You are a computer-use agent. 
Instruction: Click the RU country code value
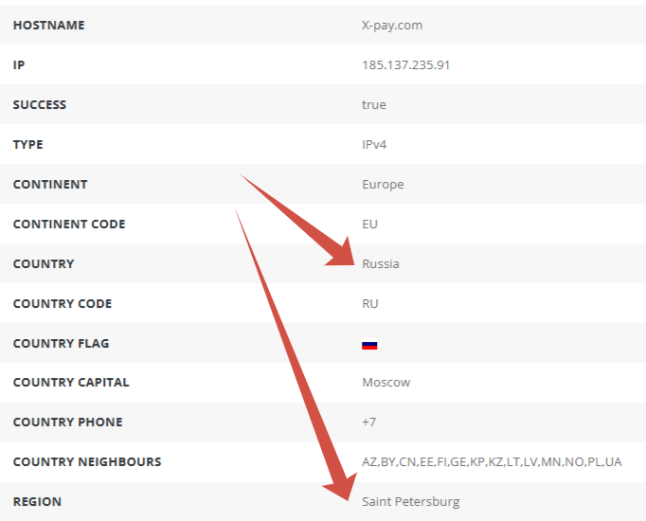pos(370,304)
